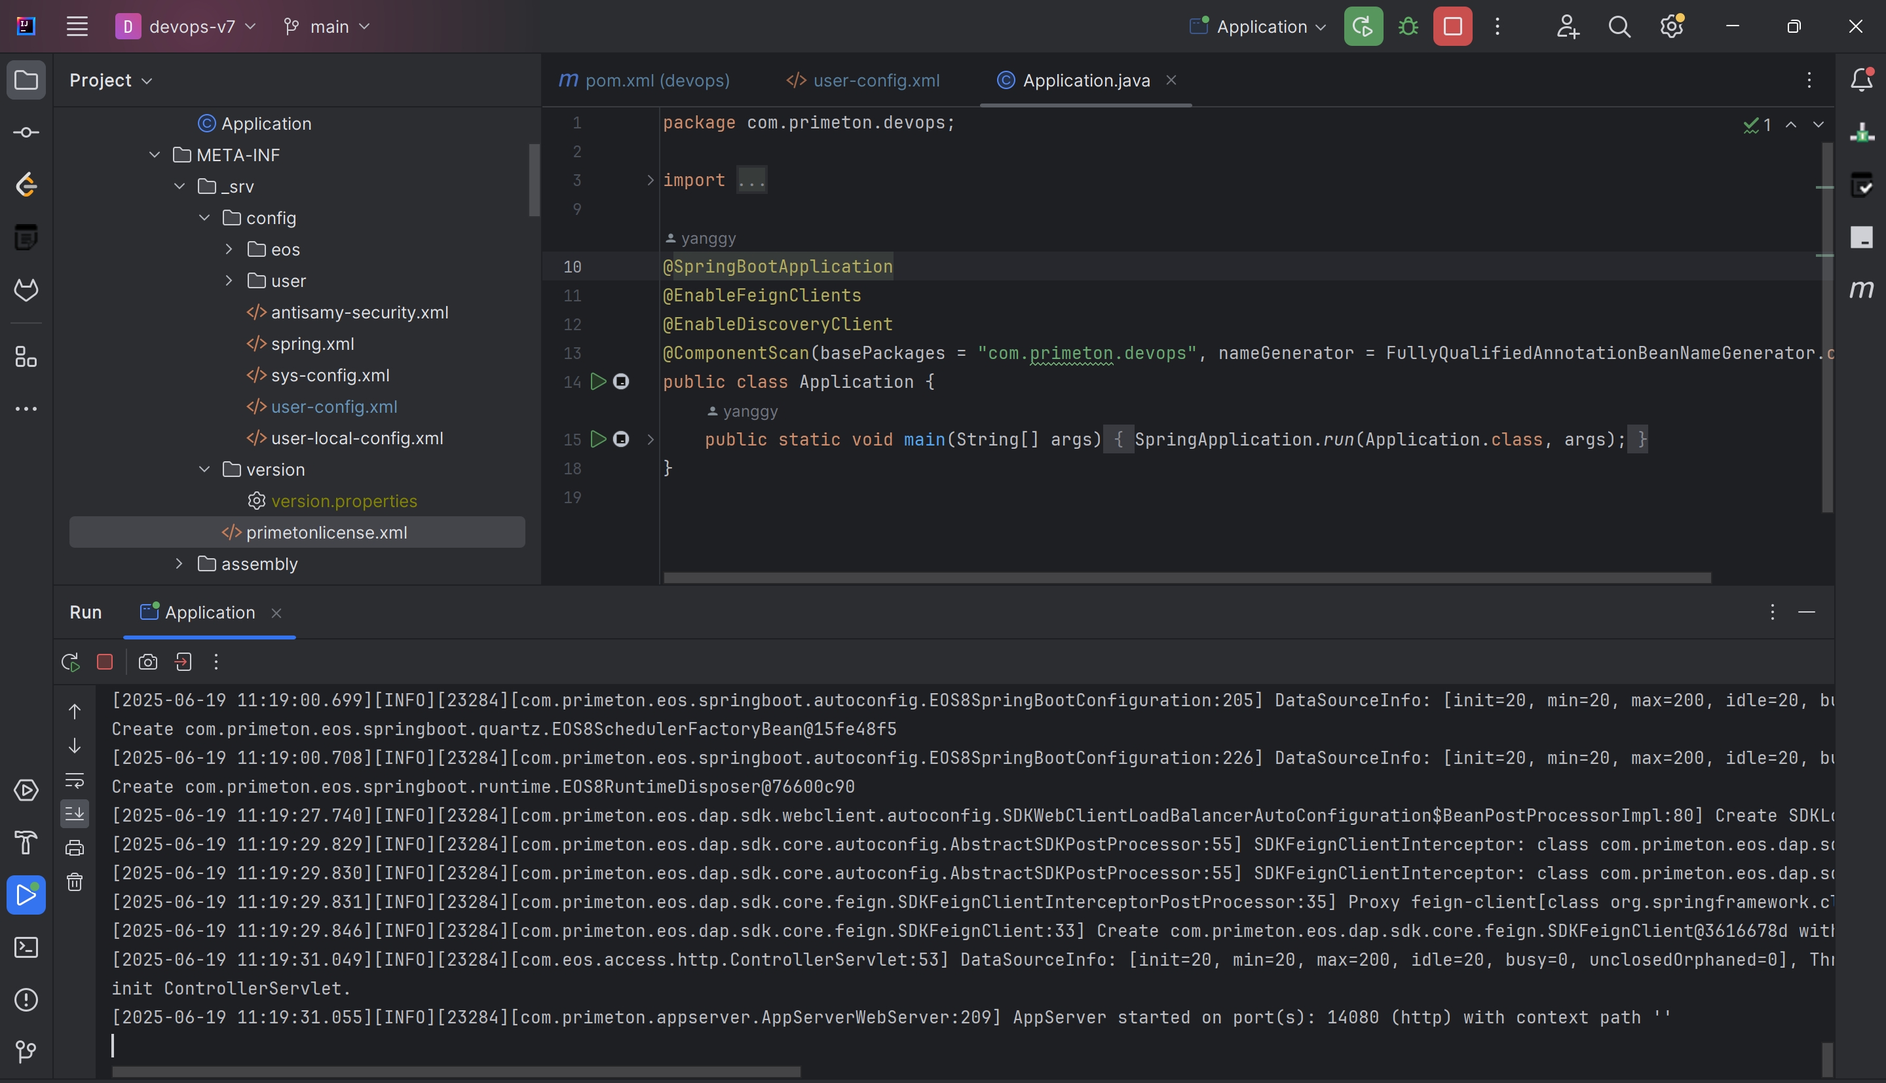Switch to the pom.xml editor tab

[645, 81]
